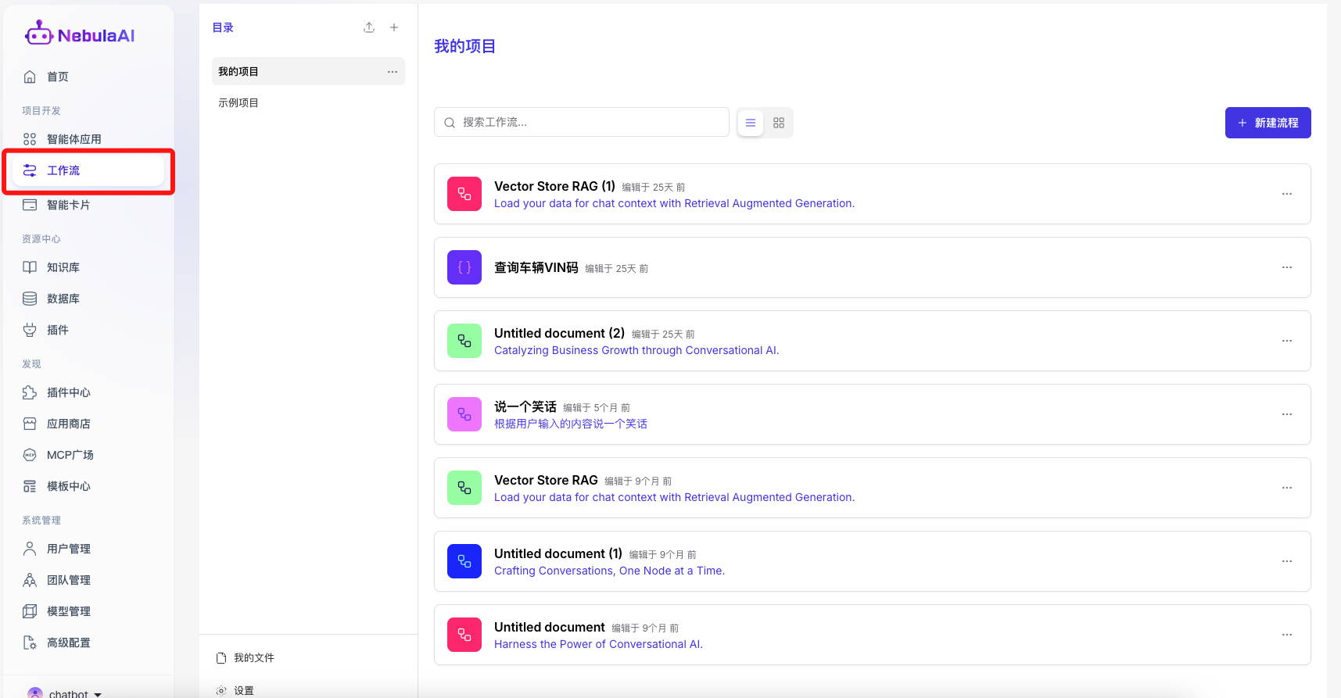Navigate to 智能体应用 menu item
The width and height of the screenshot is (1341, 698).
coord(74,139)
